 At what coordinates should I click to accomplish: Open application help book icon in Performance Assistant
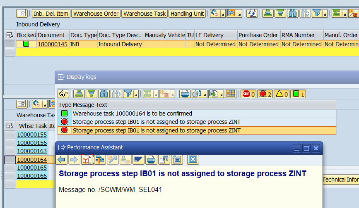point(87,159)
